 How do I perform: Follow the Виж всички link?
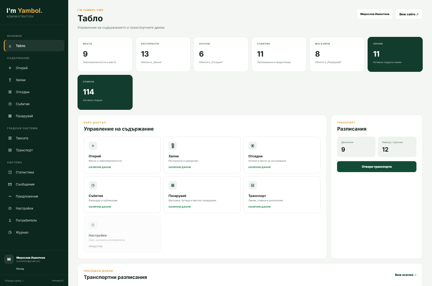(x=406, y=275)
